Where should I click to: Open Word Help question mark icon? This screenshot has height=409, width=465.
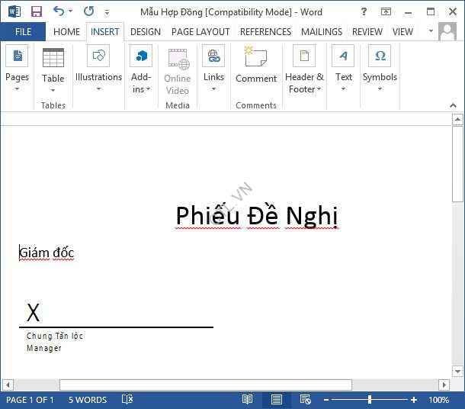click(x=364, y=11)
